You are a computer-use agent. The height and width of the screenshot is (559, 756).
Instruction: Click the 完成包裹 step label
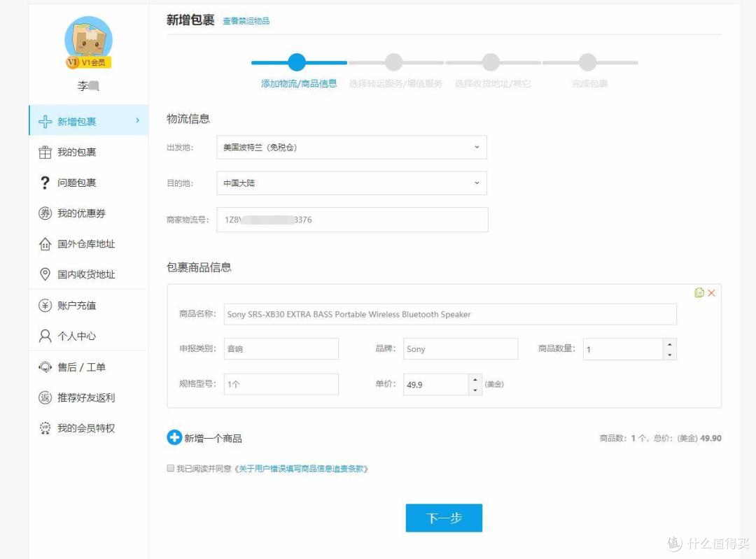pos(589,83)
